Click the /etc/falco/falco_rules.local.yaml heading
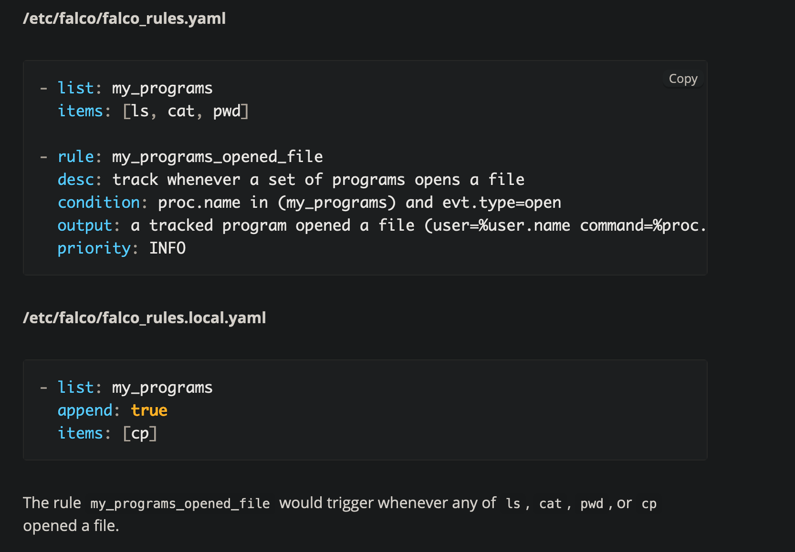This screenshot has height=552, width=795. click(145, 318)
